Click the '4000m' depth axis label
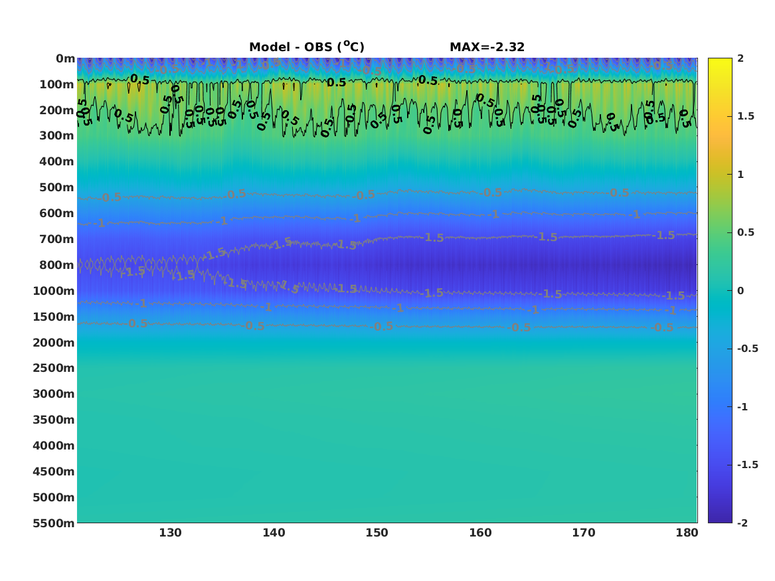Screen dimensions: 775x581 coord(54,446)
